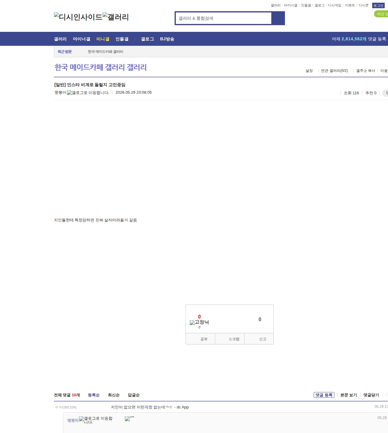Open 마이너갤 in the top utility links
Viewport: 388px width, 433px height.
[x=290, y=5]
